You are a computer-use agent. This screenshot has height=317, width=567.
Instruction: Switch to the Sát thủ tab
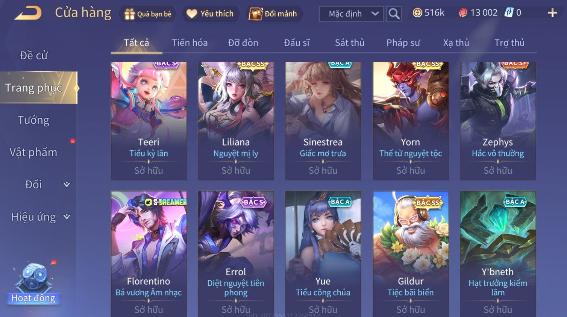(x=349, y=43)
